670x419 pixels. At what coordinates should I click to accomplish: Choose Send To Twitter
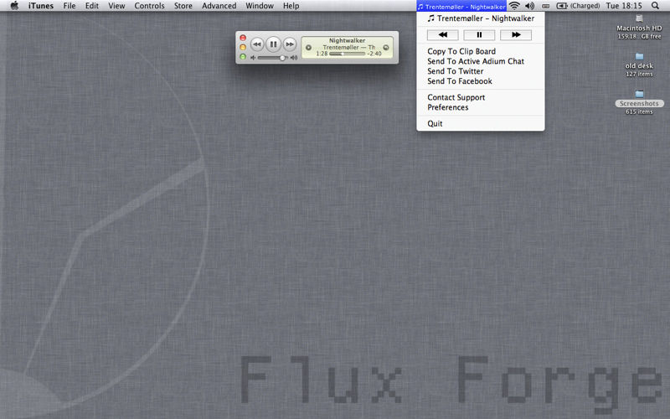click(x=456, y=71)
